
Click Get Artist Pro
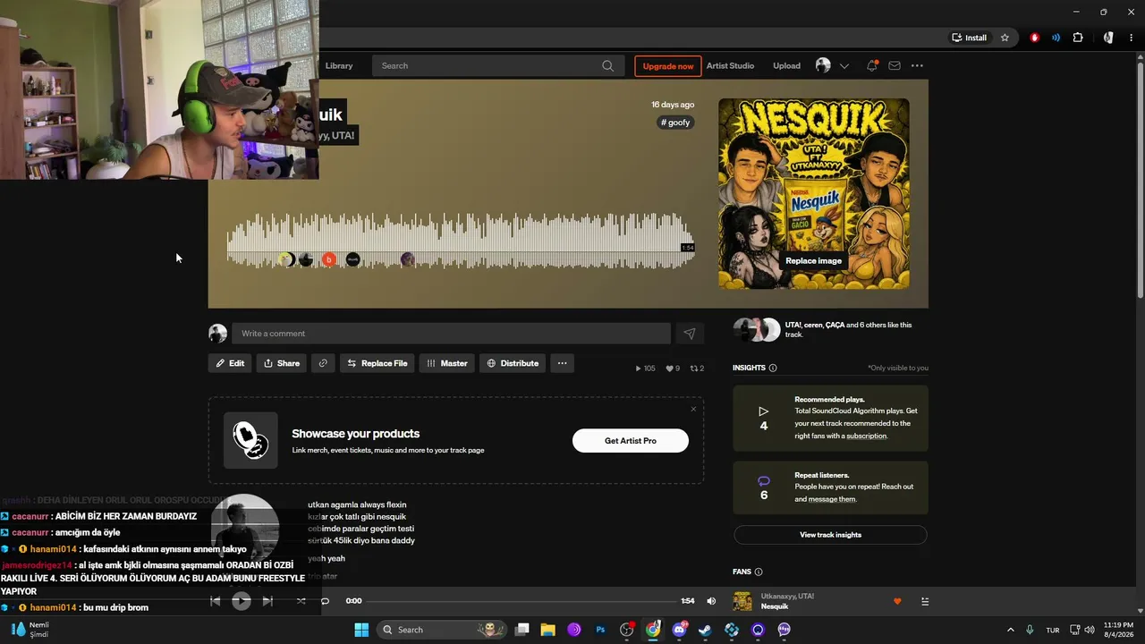coord(631,440)
